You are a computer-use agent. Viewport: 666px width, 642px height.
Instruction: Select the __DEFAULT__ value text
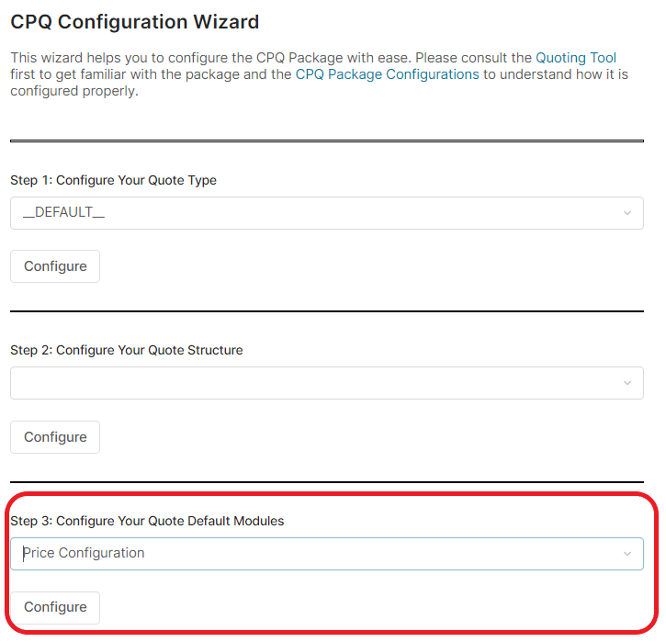click(63, 212)
